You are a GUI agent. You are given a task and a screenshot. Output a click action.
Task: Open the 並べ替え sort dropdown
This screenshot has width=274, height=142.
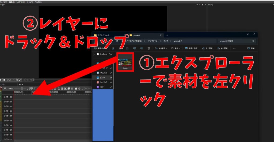[161, 48]
